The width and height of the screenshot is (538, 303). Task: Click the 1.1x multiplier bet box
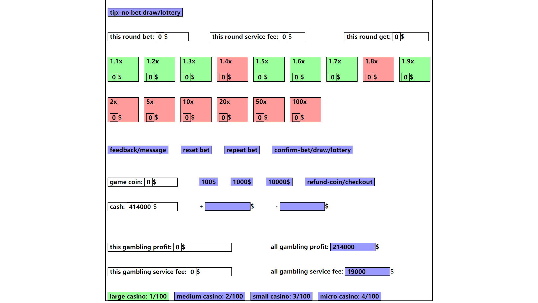click(123, 69)
